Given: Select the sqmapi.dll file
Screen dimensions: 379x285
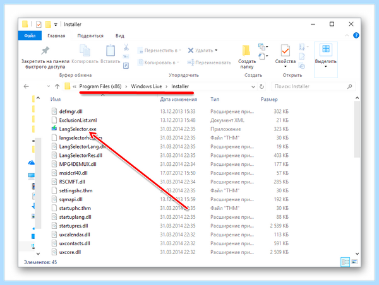Looking at the screenshot, I should 71,199.
